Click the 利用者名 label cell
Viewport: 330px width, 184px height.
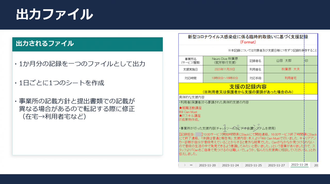click(255, 69)
